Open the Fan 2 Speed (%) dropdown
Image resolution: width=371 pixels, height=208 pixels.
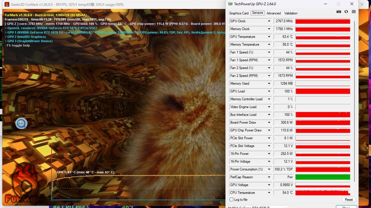[269, 68]
